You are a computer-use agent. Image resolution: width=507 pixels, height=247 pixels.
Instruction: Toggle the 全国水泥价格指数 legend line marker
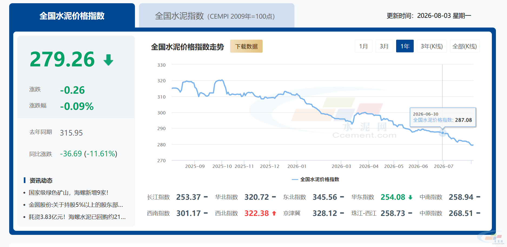click(295, 180)
